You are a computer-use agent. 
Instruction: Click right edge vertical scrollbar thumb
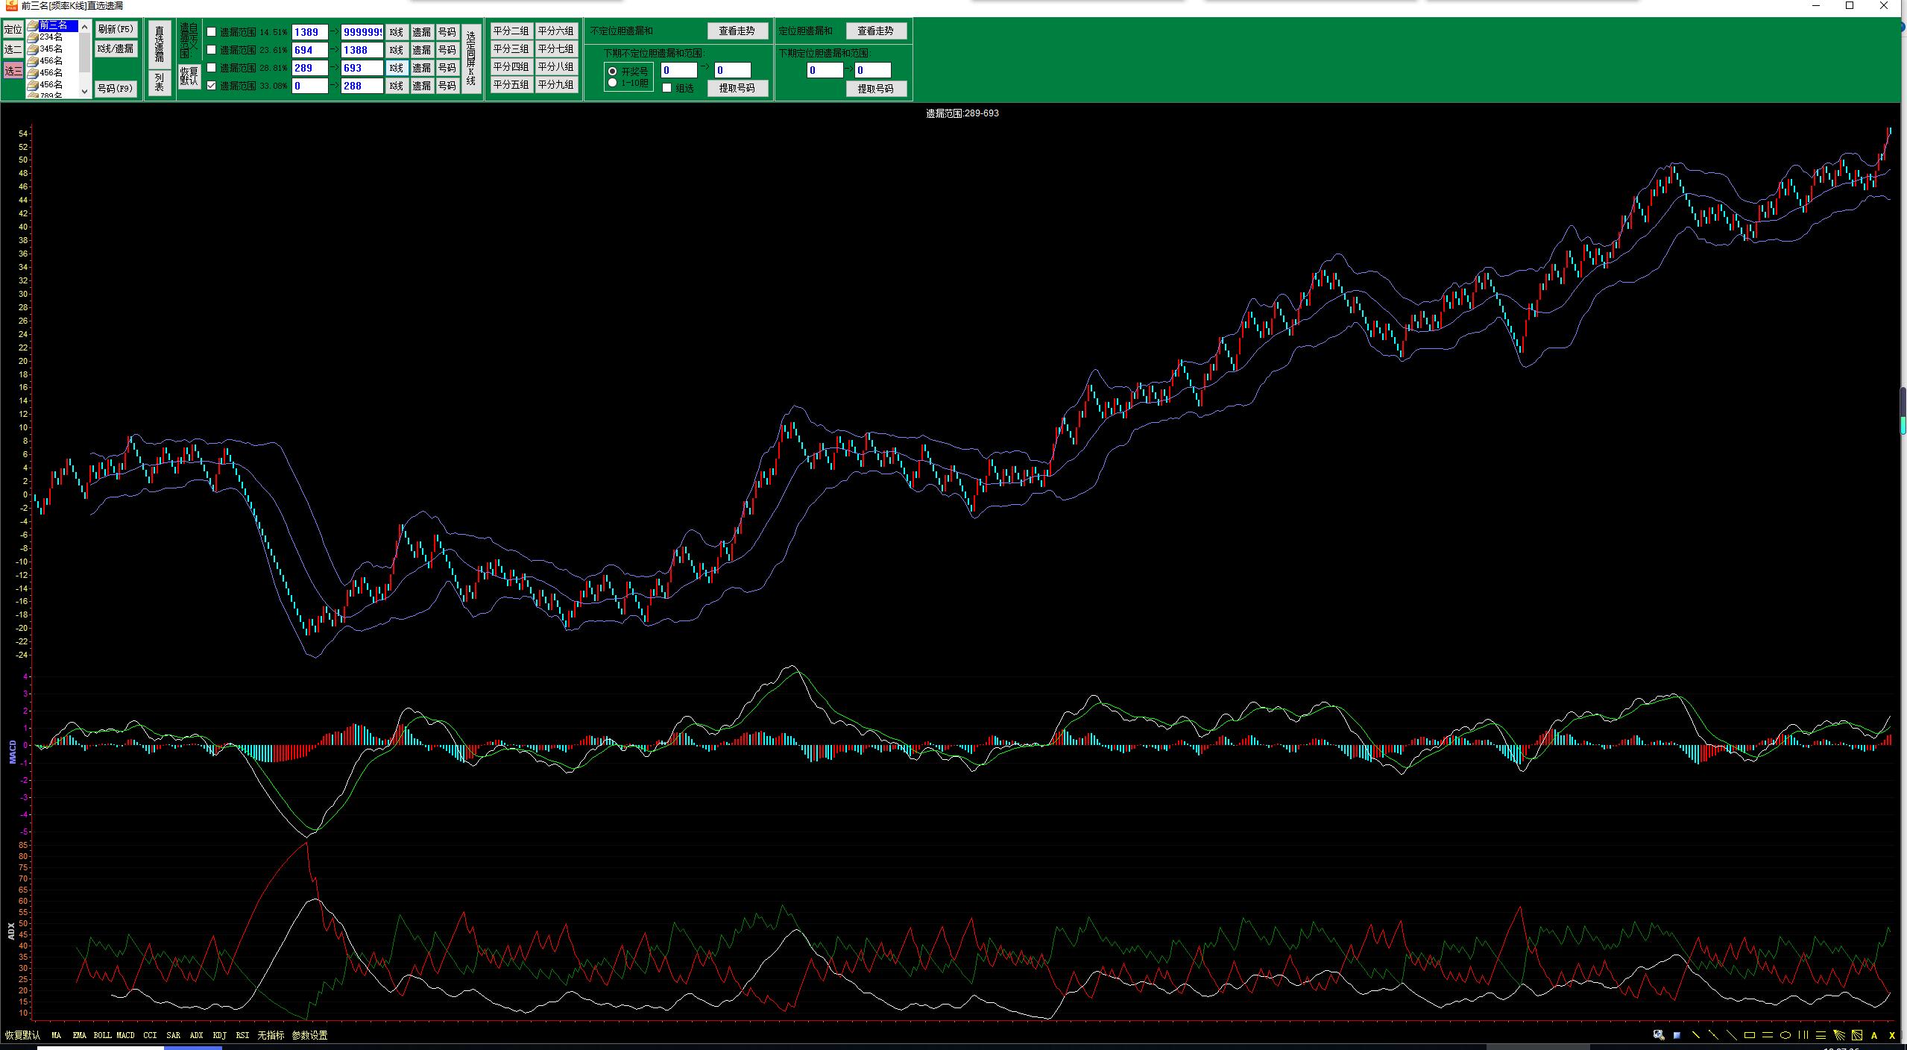coord(1903,410)
